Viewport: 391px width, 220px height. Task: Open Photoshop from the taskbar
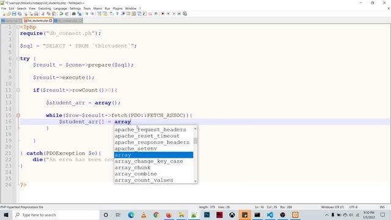coord(206,215)
